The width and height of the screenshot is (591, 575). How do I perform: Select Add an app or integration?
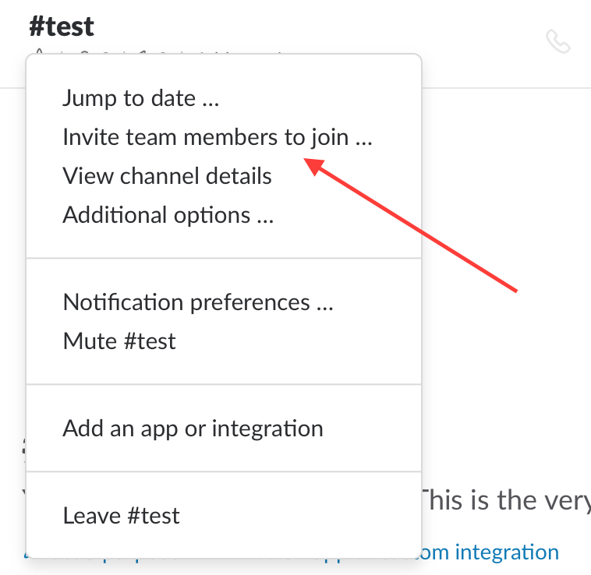point(193,429)
